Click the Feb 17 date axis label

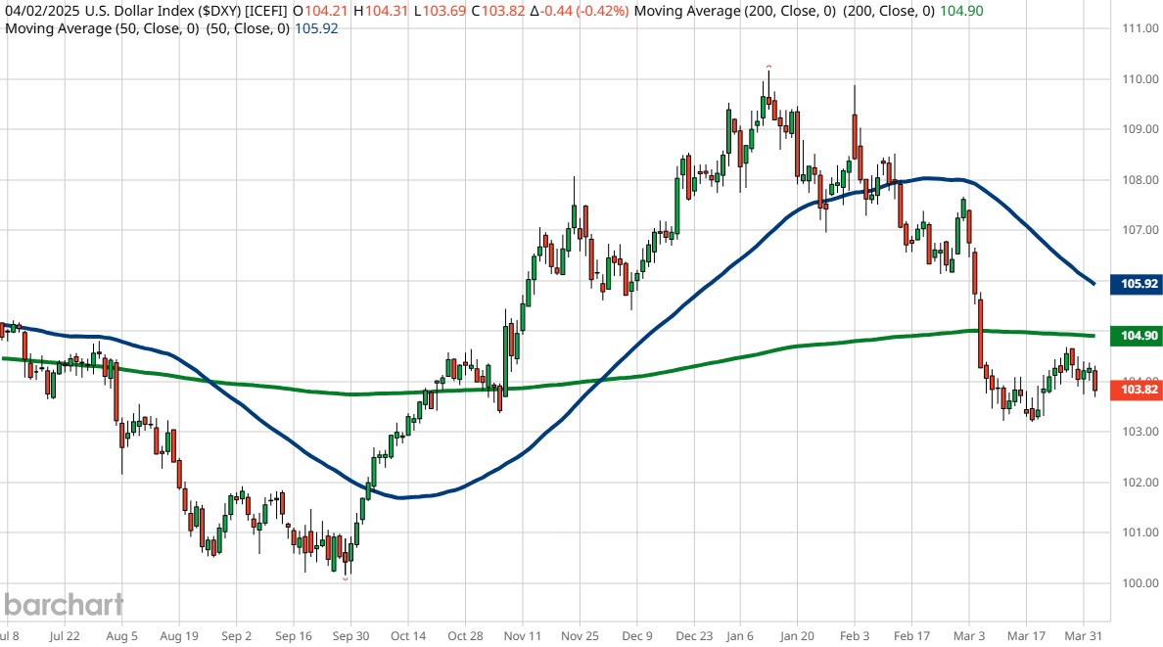click(x=911, y=636)
